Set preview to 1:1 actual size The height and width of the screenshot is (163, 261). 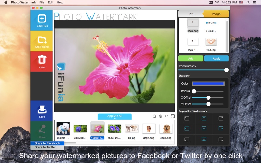click(x=166, y=116)
